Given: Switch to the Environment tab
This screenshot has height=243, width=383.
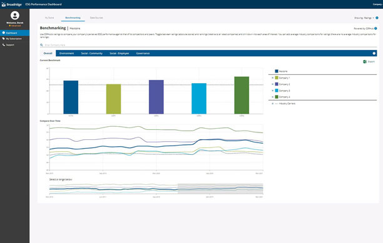Looking at the screenshot, I should [x=67, y=53].
